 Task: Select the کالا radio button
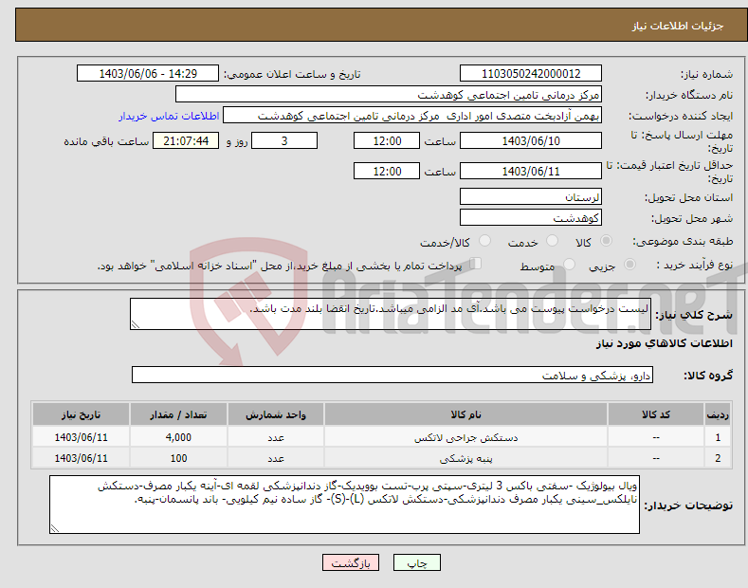tap(606, 241)
